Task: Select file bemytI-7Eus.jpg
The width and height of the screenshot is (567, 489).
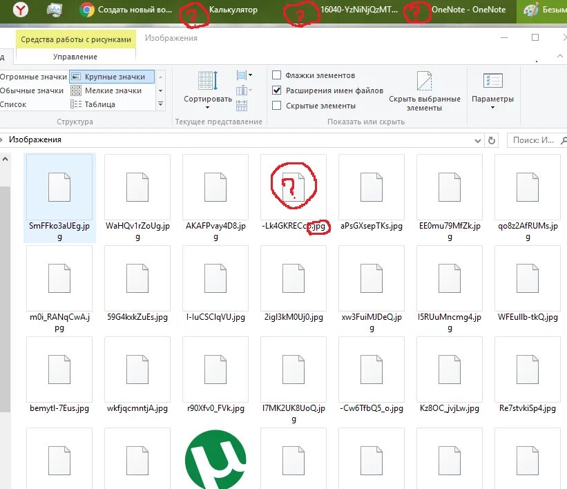Action: pos(59,375)
